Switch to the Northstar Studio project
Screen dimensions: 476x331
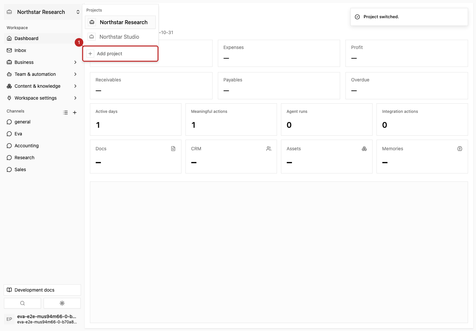pyautogui.click(x=120, y=37)
